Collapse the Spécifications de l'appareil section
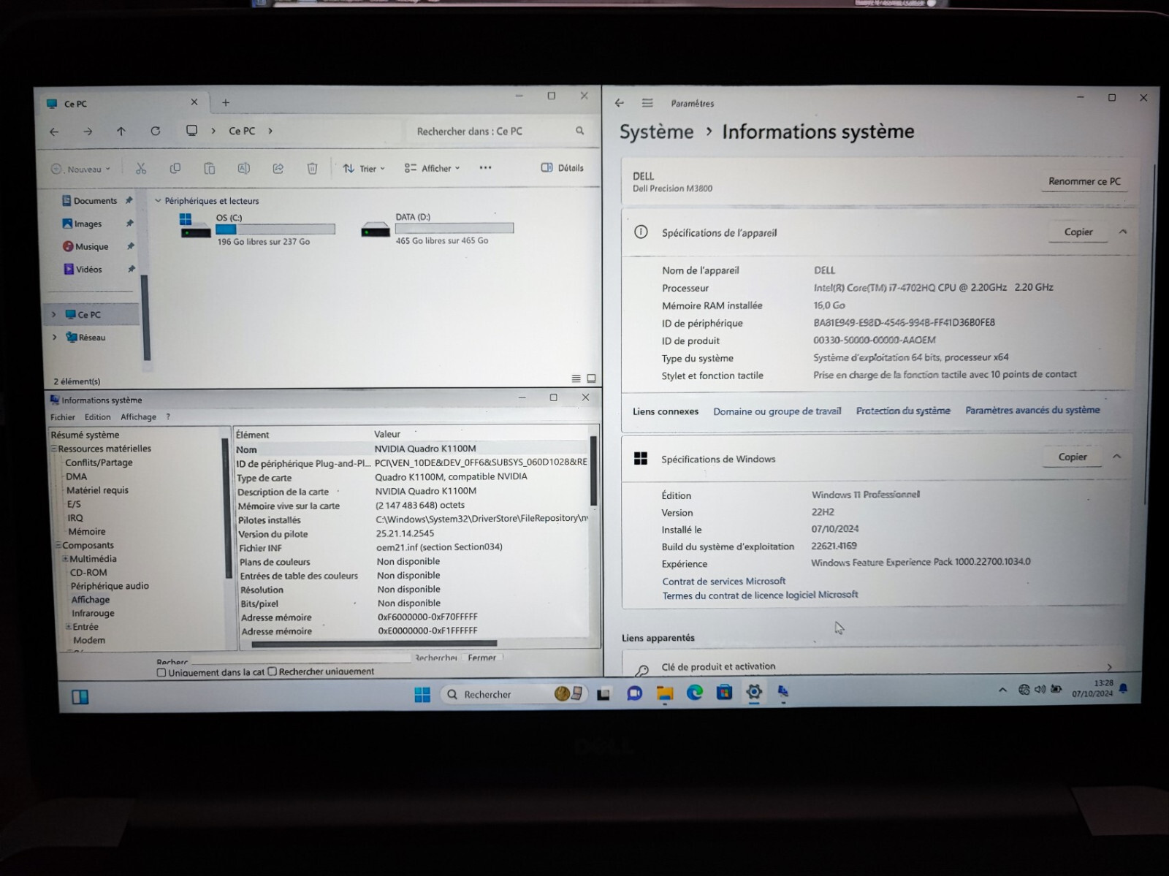The width and height of the screenshot is (1169, 876). tap(1122, 232)
